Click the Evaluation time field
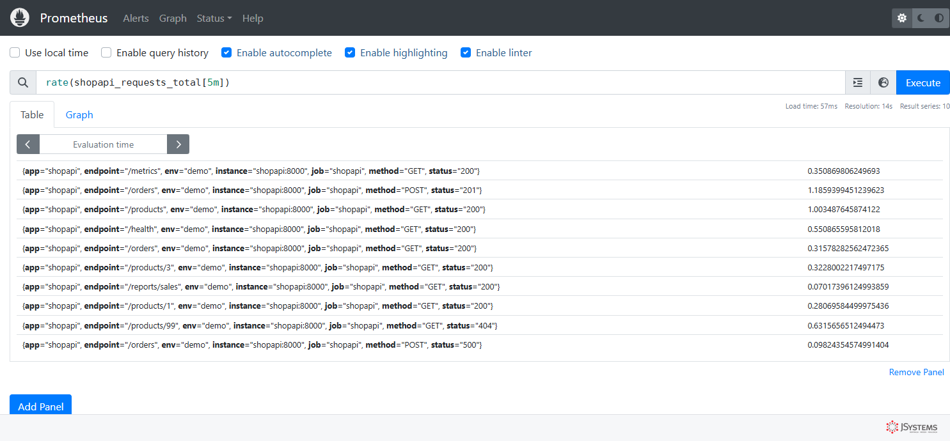This screenshot has height=441, width=950. (x=103, y=144)
